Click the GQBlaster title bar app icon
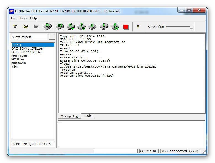The image size is (215, 163). click(12, 11)
